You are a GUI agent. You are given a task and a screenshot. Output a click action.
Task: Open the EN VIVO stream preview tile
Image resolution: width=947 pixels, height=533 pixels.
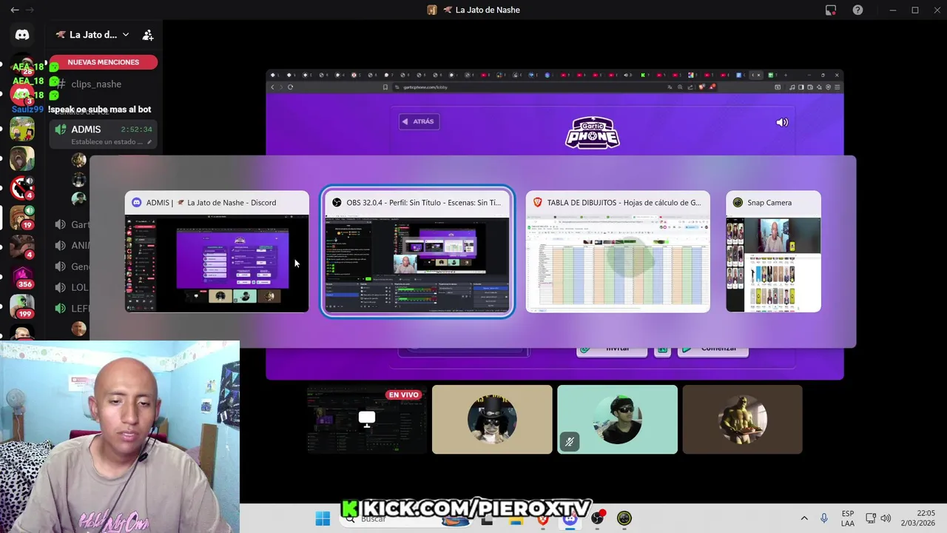[367, 419]
